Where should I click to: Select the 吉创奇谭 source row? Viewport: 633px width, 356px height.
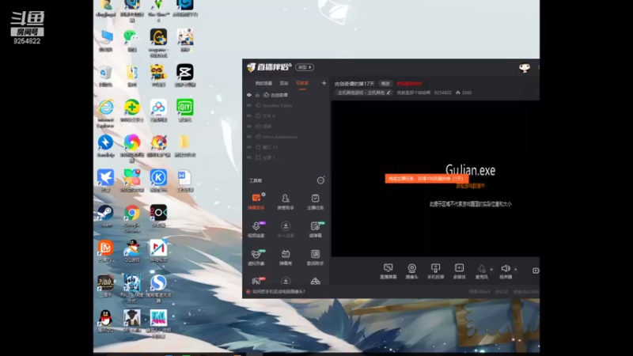coord(286,95)
